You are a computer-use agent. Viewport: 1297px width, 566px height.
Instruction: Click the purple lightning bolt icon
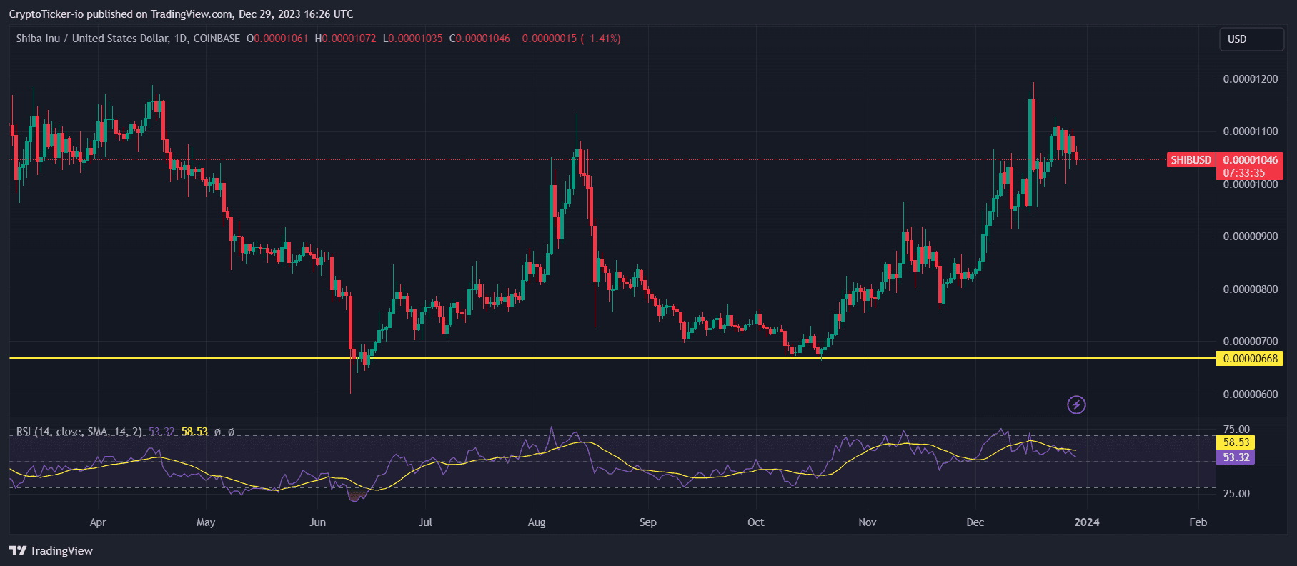pyautogui.click(x=1076, y=405)
